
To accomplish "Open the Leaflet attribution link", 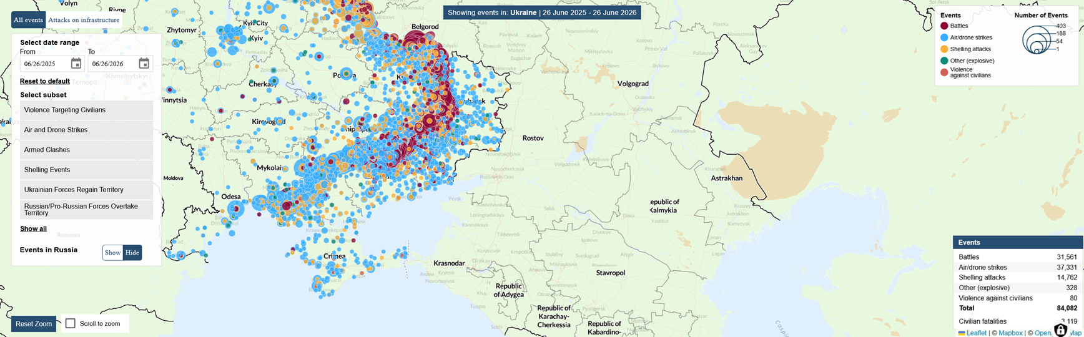I will pyautogui.click(x=977, y=333).
